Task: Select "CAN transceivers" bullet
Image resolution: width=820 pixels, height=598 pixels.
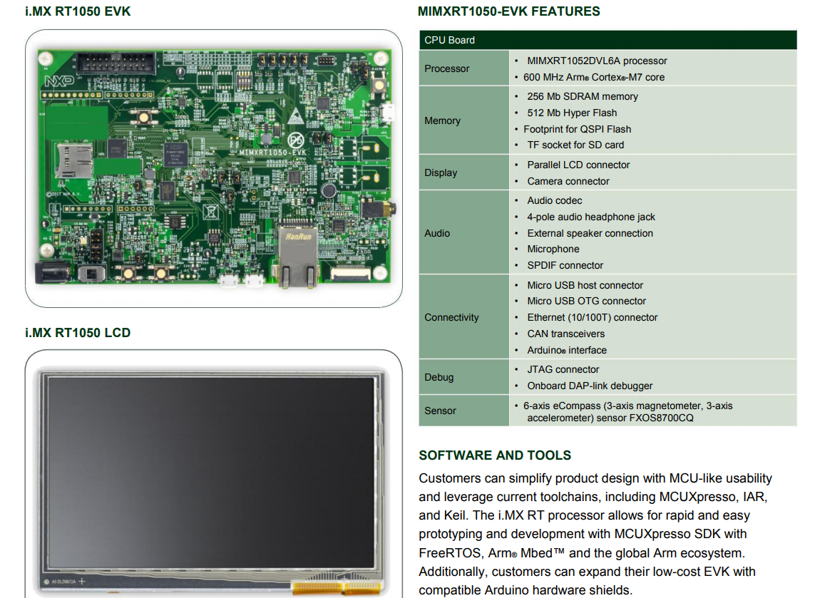Action: pos(565,334)
